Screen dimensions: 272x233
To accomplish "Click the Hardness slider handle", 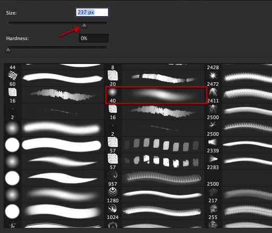I will (x=8, y=50).
